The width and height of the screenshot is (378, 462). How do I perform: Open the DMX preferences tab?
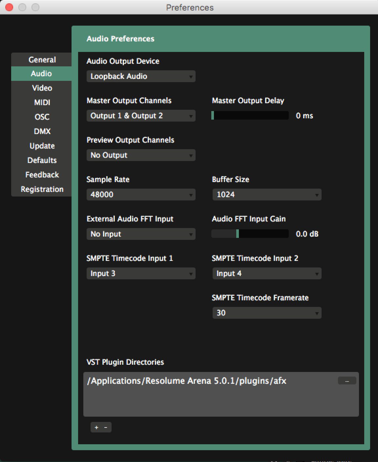click(x=42, y=131)
